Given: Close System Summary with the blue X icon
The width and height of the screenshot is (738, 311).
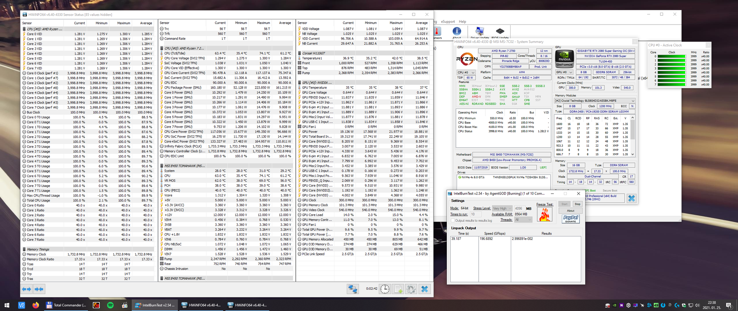Looking at the screenshot, I should [x=632, y=198].
